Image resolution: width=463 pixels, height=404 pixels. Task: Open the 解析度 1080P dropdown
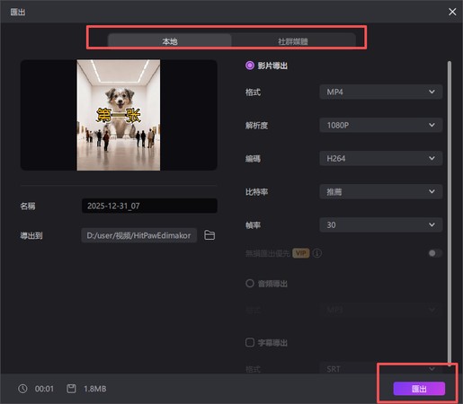380,125
